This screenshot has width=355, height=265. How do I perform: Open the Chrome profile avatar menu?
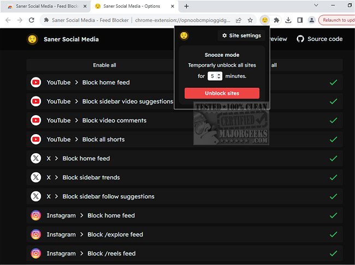312,20
